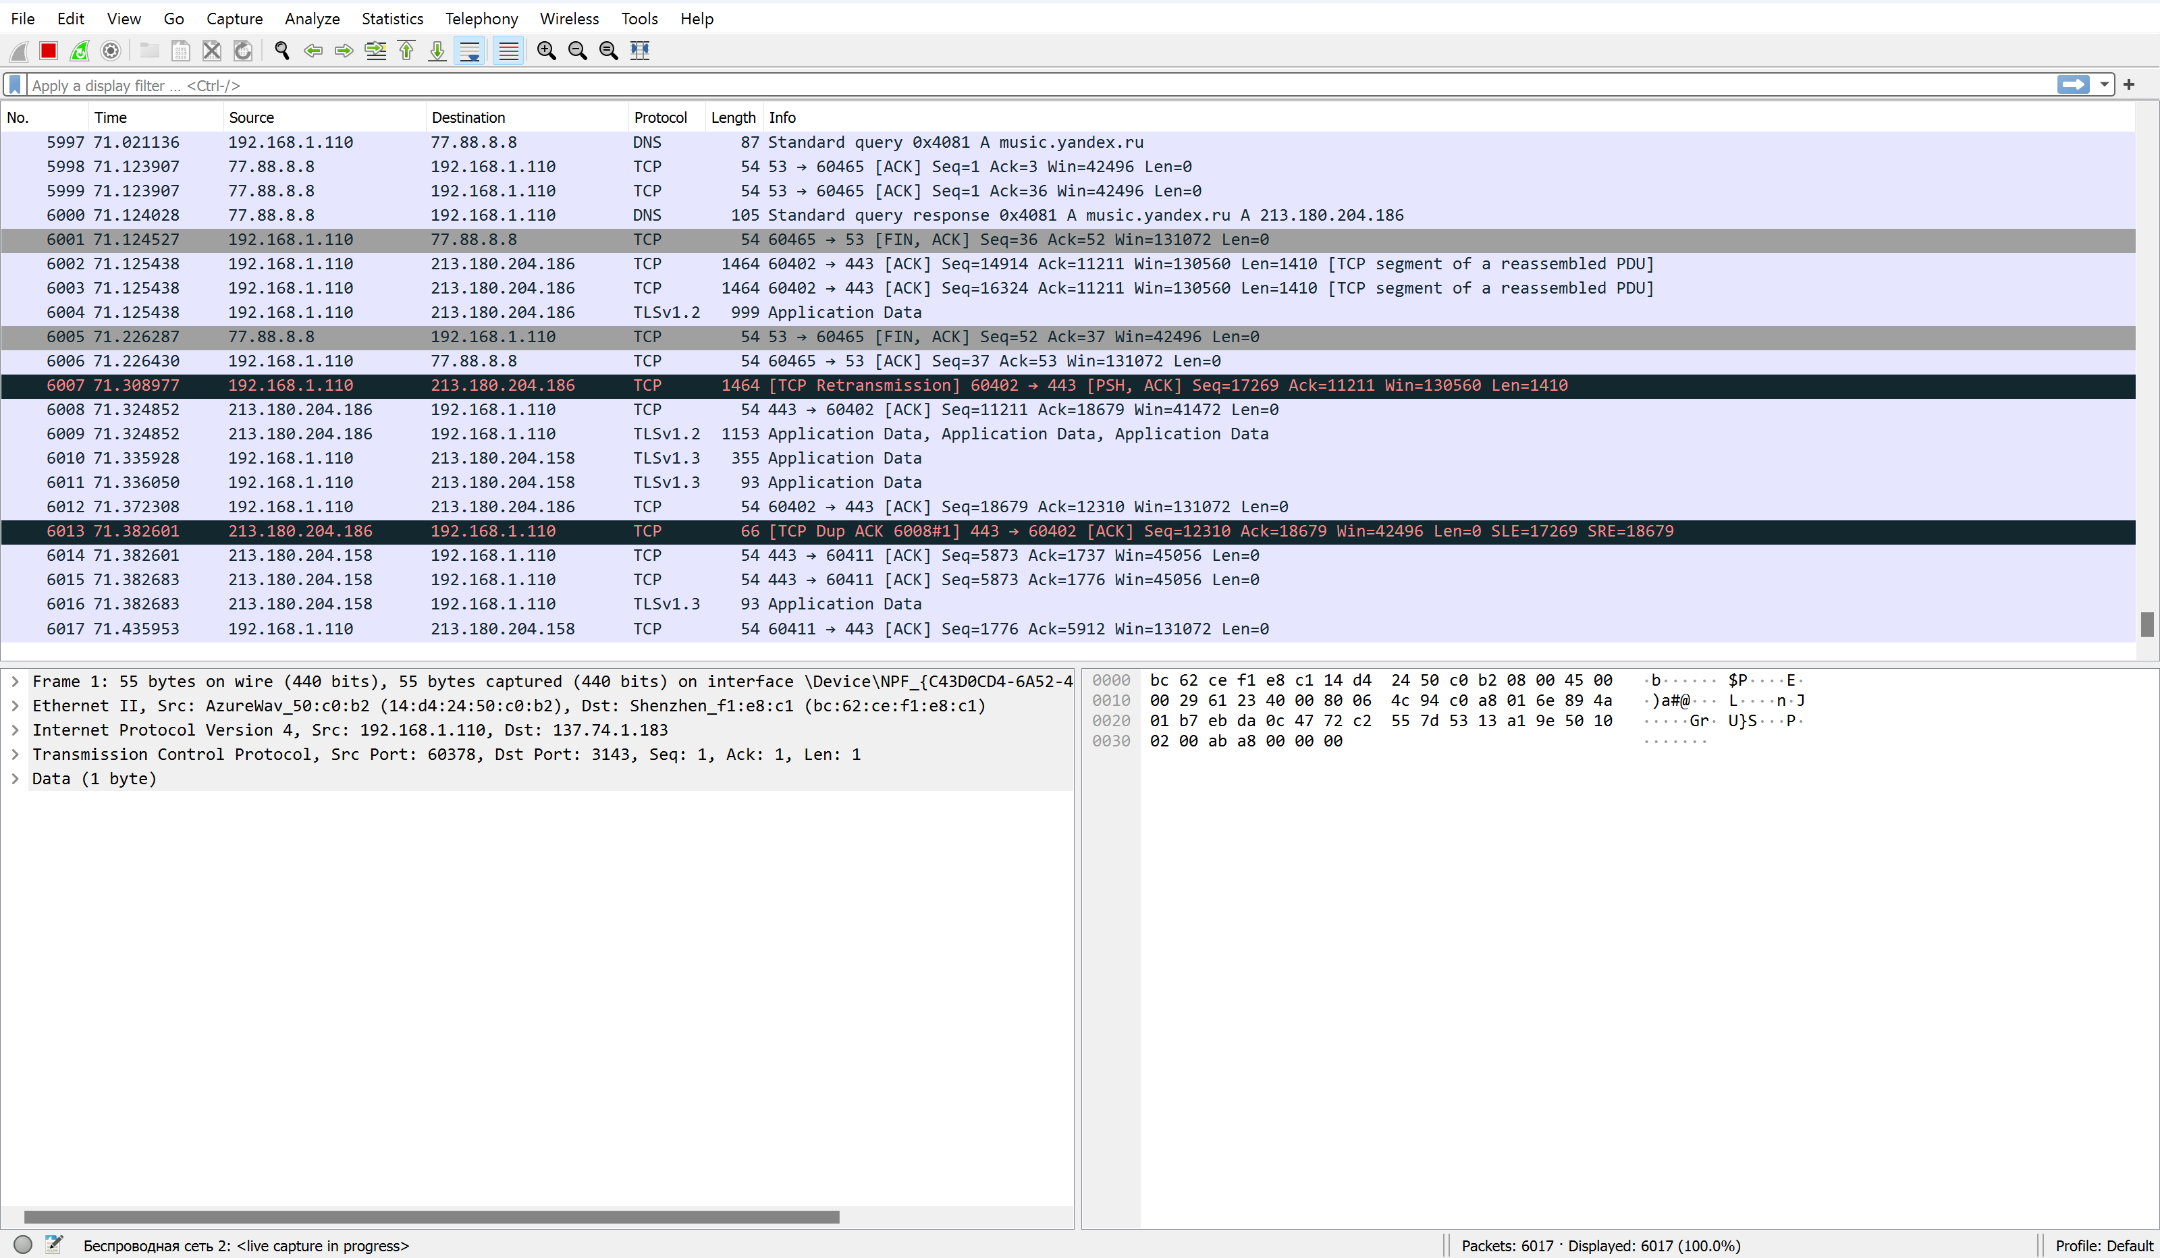Expand Transmission Control Protocol details
The height and width of the screenshot is (1258, 2160).
(15, 754)
